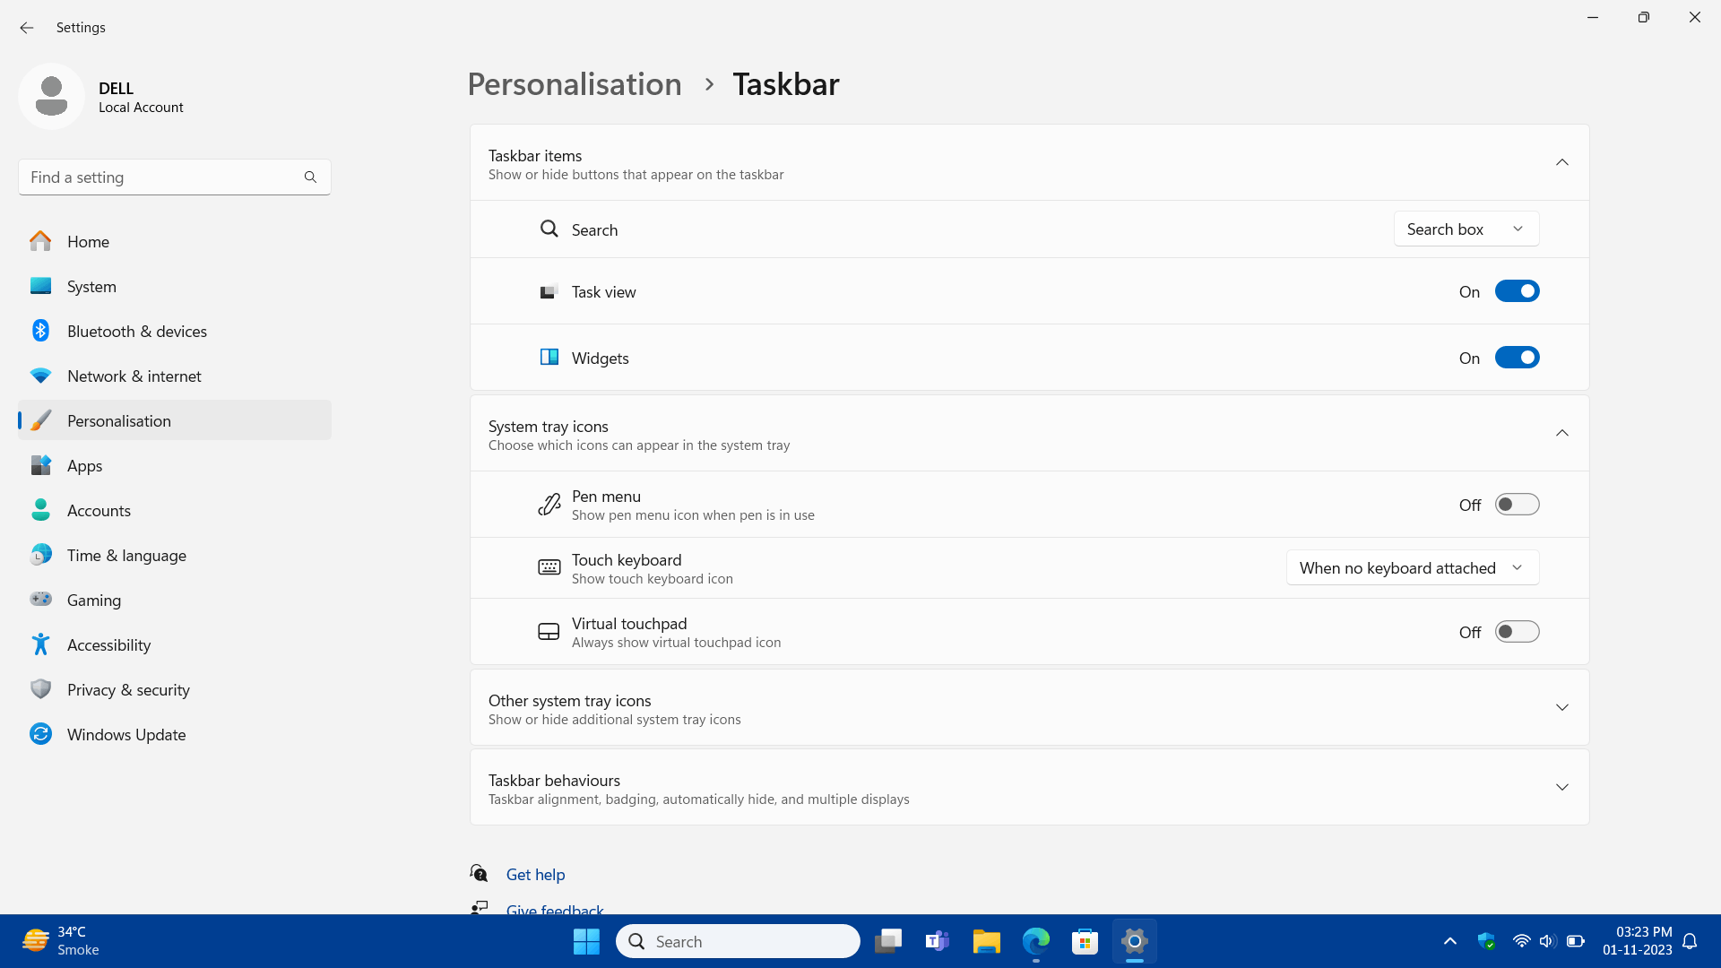Open the Search display style dropdown
This screenshot has height=968, width=1721.
[1465, 229]
